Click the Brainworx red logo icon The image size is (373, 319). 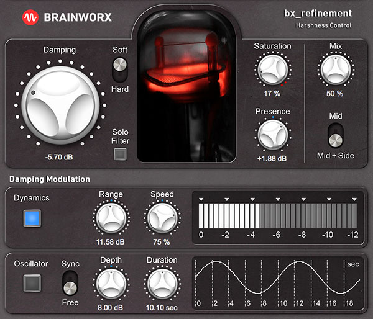tap(30, 17)
